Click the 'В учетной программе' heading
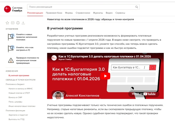The width and height of the screenshot is (175, 121). click(x=65, y=28)
